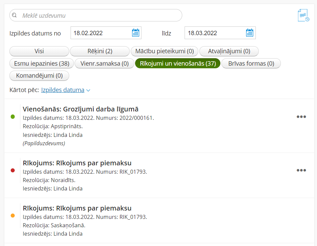Image resolution: width=317 pixels, height=246 pixels.
Task: Edit the Izpildes datums no date field
Action: [106, 33]
